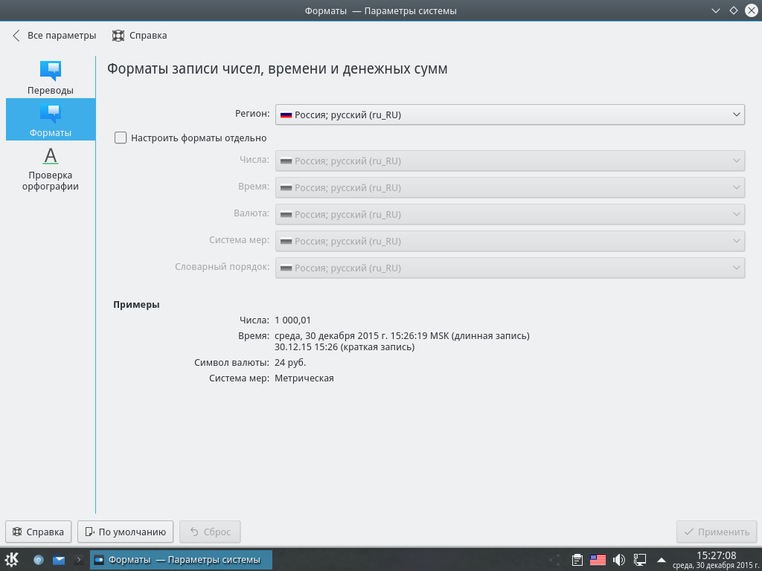Go back to Все параметры
The height and width of the screenshot is (571, 762).
[54, 36]
